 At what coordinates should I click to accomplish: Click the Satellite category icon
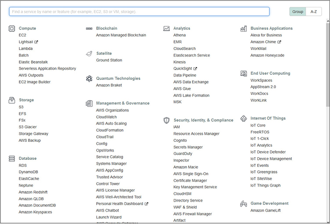click(x=89, y=54)
